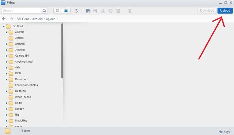Expand the Download folder arrow
234x135 pixels.
point(7,79)
